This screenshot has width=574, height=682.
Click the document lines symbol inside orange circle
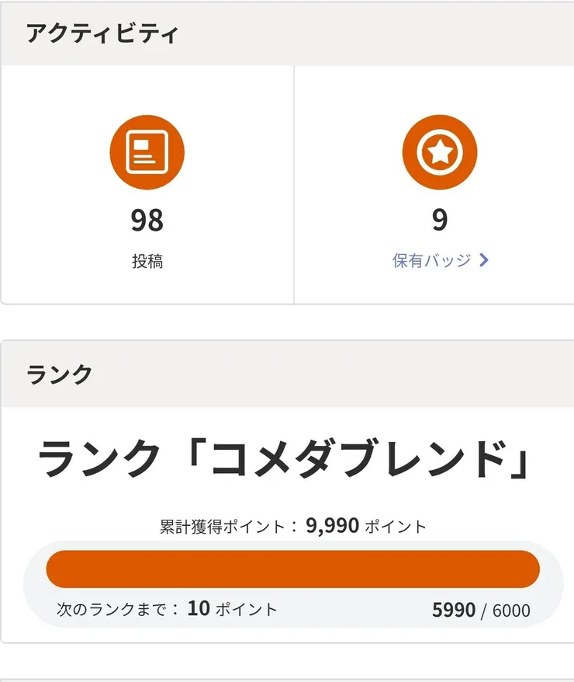(x=147, y=151)
